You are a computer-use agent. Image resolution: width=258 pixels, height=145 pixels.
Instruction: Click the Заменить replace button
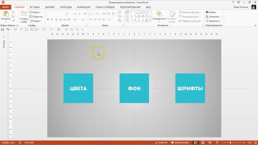(212, 17)
